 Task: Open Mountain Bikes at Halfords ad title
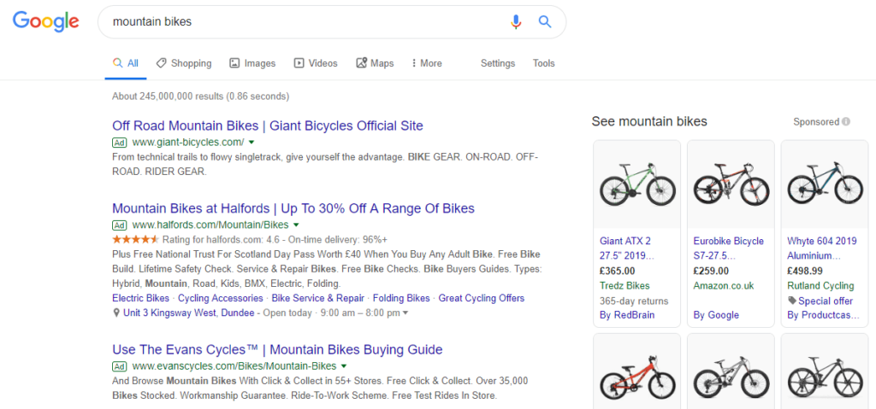(293, 208)
